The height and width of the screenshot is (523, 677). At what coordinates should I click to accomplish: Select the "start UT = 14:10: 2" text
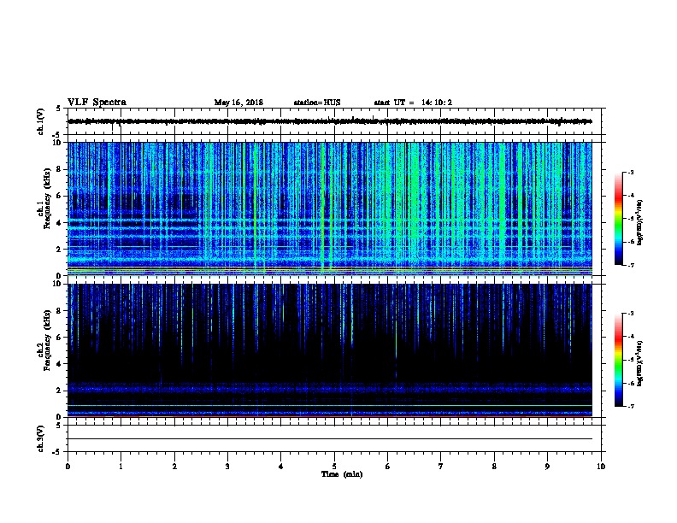click(x=413, y=103)
